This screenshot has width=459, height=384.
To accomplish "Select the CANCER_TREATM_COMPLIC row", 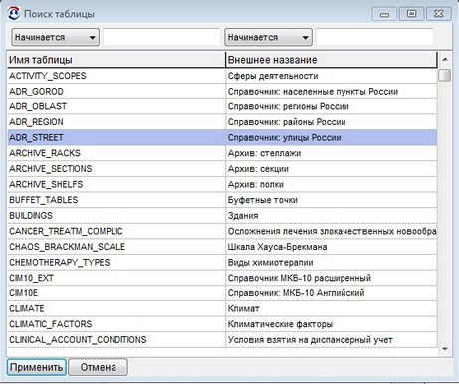I will point(222,231).
